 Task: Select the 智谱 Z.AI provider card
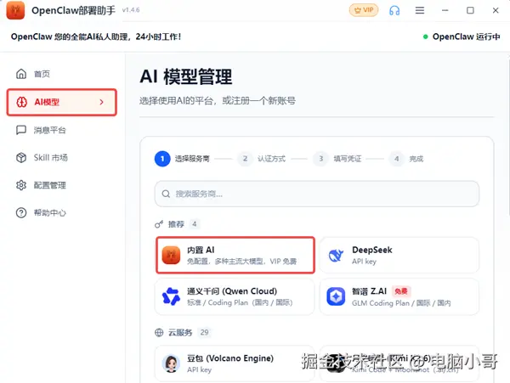[x=399, y=296]
